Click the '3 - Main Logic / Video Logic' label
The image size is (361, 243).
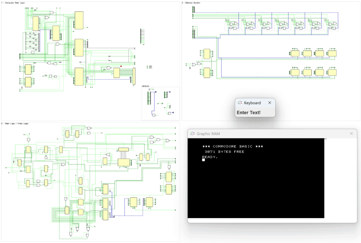[x=15, y=124]
